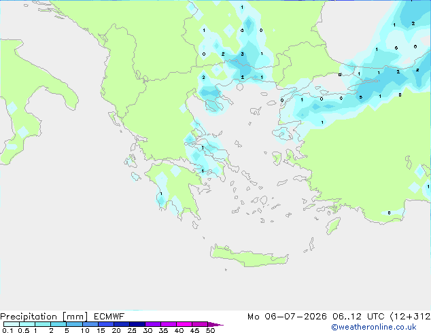Pick the 35–40 mm legend swatch
This screenshot has width=431, height=333.
tap(168, 324)
